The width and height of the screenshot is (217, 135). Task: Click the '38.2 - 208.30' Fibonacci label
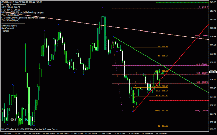(202, 82)
